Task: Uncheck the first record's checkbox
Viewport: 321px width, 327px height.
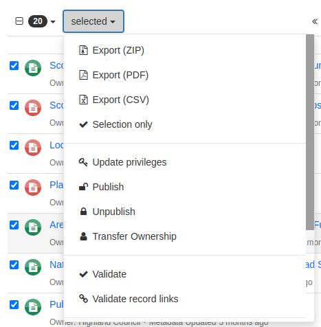Action: [14, 65]
